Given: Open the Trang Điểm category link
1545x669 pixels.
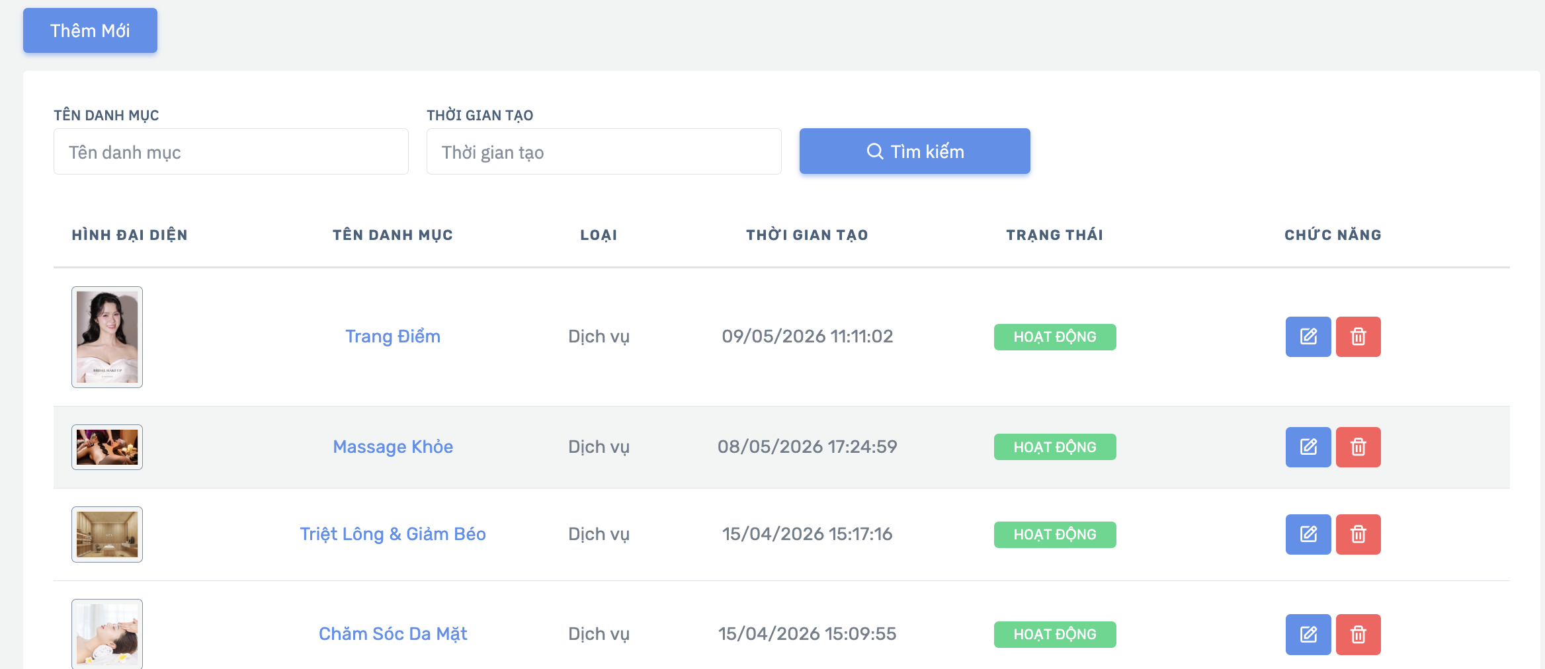Looking at the screenshot, I should 393,336.
